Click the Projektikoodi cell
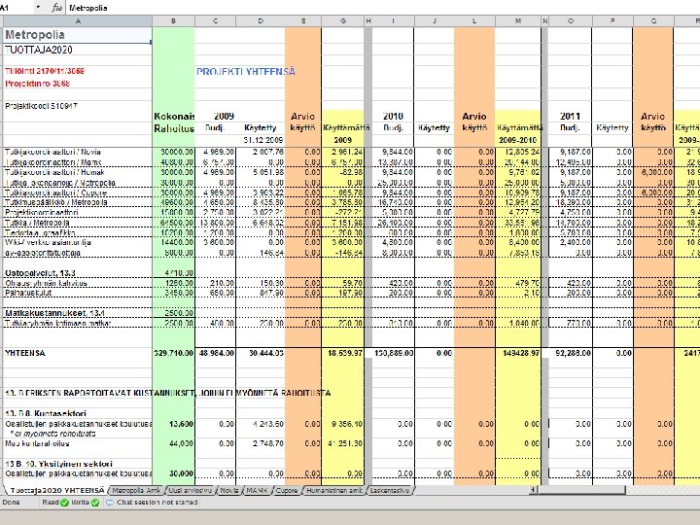The width and height of the screenshot is (700, 525). pyautogui.click(x=78, y=106)
